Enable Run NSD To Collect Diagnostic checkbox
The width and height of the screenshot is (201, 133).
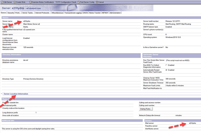pyautogui.click(x=166, y=65)
